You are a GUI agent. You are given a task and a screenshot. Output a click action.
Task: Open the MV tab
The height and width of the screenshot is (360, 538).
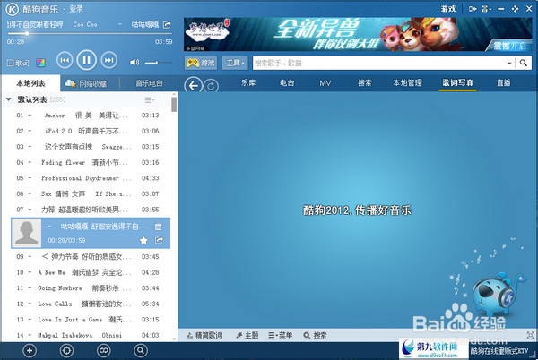[x=325, y=83]
